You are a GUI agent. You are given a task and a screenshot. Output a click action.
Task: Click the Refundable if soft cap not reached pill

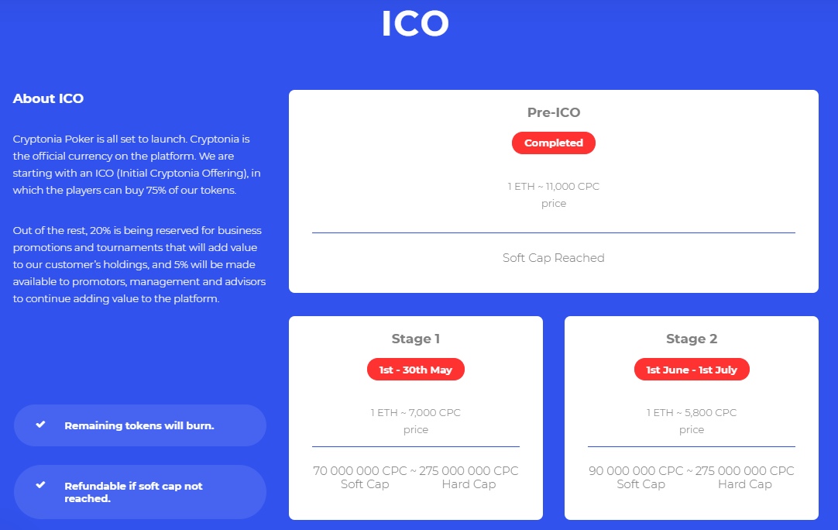coord(139,492)
